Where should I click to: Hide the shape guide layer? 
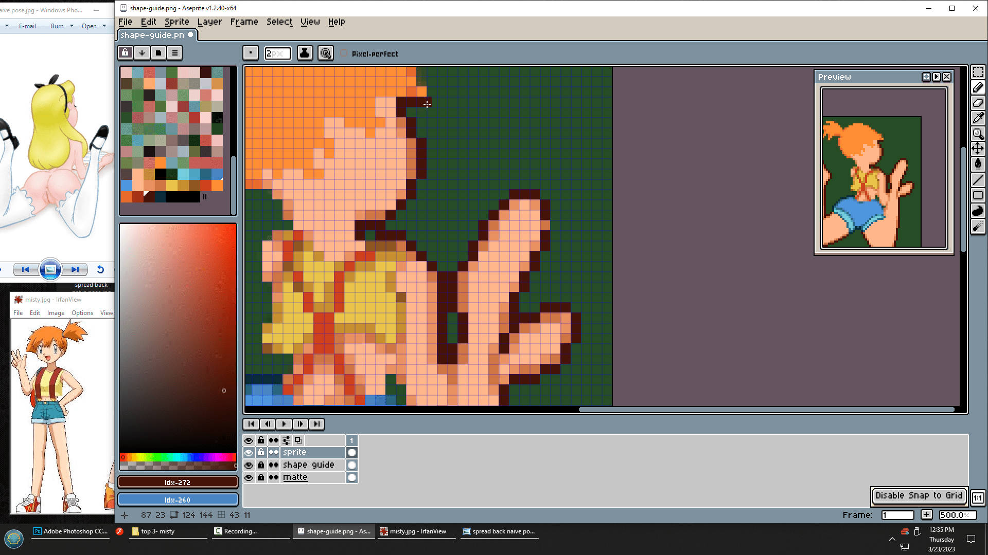tap(249, 465)
